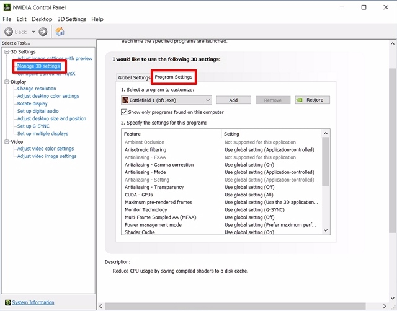The height and width of the screenshot is (311, 397).
Task: Collapse the Video tree node
Action: click(7, 142)
